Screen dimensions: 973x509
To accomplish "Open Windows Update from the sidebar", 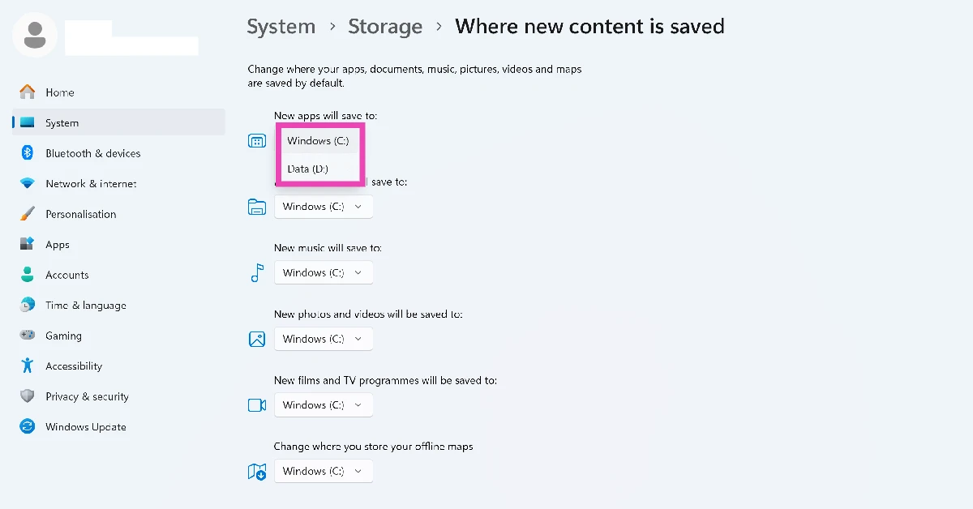I will [x=85, y=426].
